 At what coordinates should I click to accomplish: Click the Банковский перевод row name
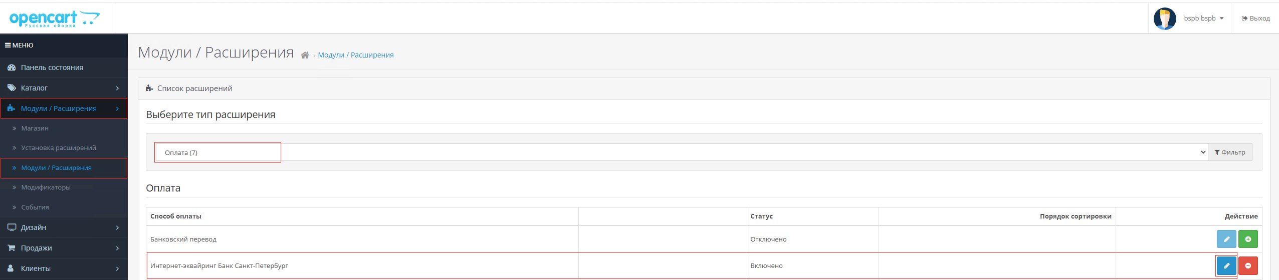(183, 239)
